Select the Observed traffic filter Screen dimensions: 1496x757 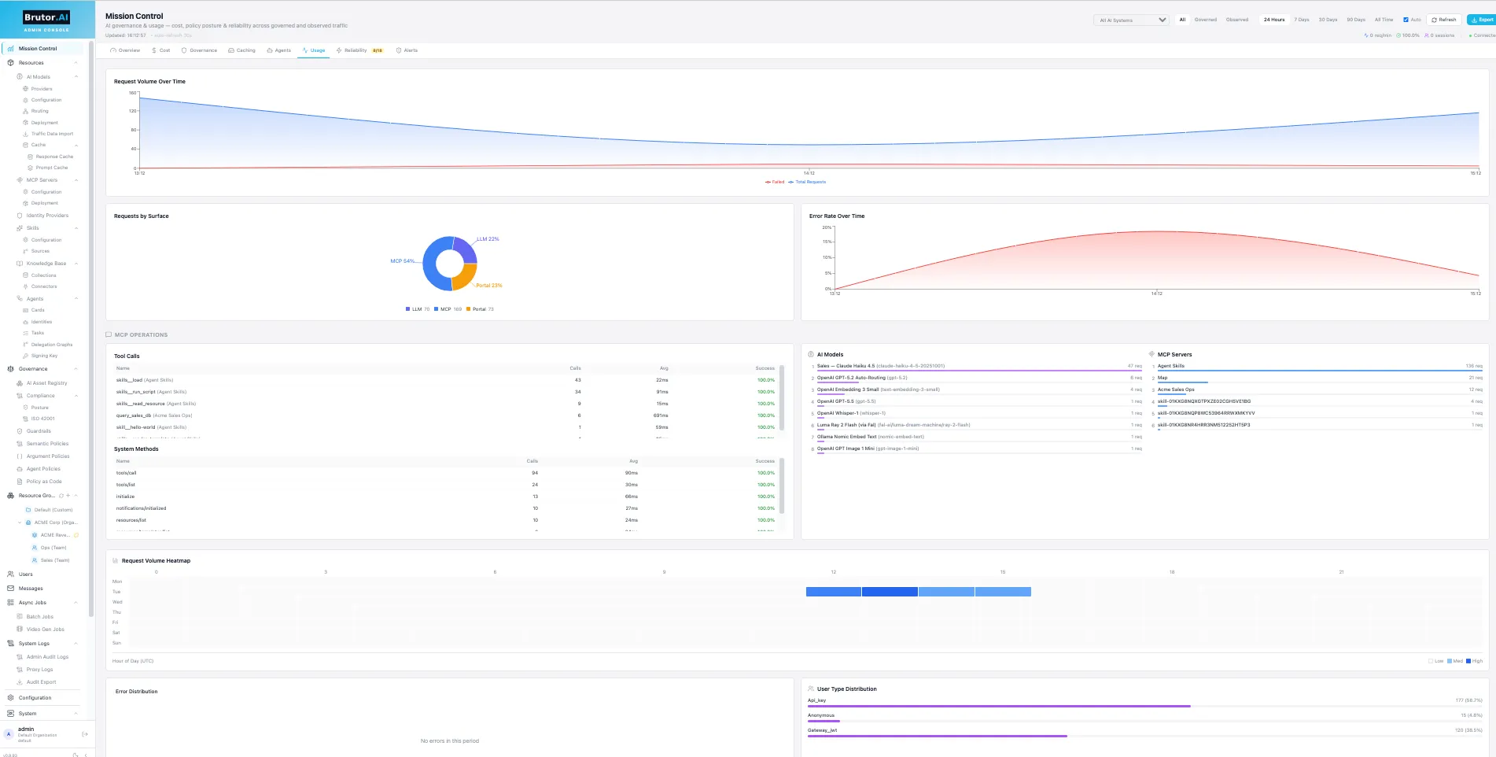point(1236,20)
